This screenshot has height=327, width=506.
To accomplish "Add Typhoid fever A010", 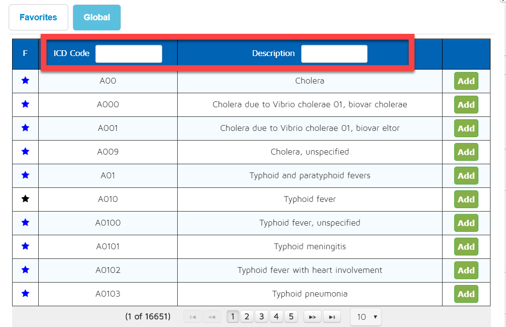I will click(466, 199).
